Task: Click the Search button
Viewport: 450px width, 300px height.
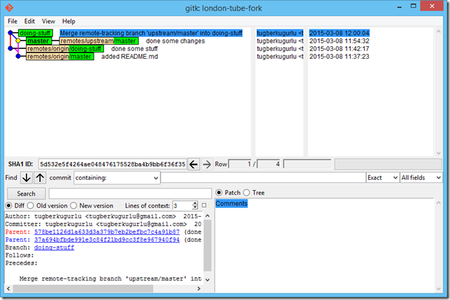Action: (x=26, y=194)
